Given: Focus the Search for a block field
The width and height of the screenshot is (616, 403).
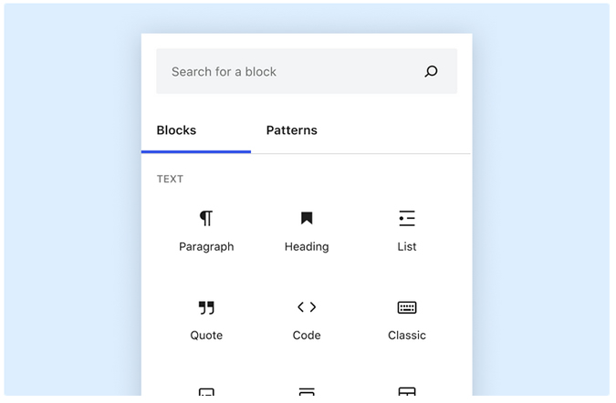Looking at the screenshot, I should pyautogui.click(x=307, y=71).
